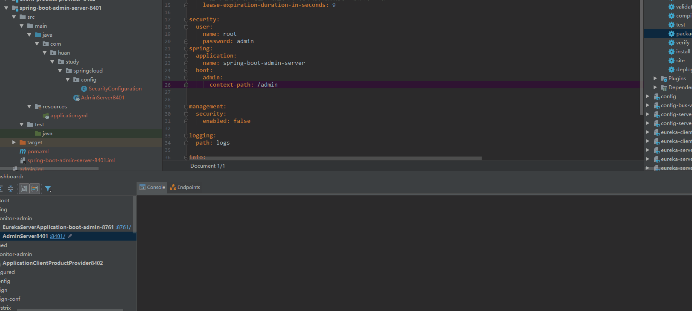Click the application.yml Spring file icon

tap(46, 116)
